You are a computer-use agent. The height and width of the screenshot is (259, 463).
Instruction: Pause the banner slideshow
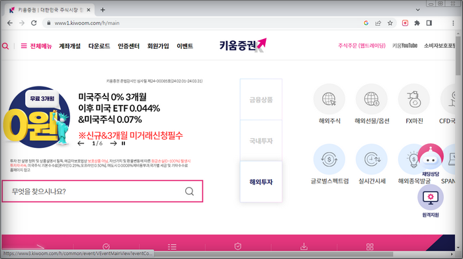124,143
